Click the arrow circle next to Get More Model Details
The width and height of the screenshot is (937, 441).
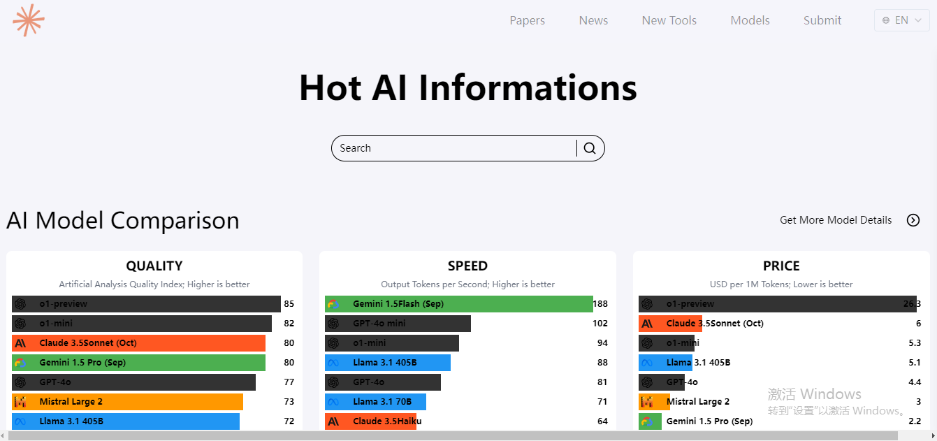(913, 220)
